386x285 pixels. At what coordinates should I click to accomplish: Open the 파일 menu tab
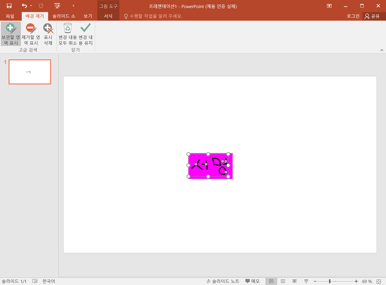pos(10,16)
